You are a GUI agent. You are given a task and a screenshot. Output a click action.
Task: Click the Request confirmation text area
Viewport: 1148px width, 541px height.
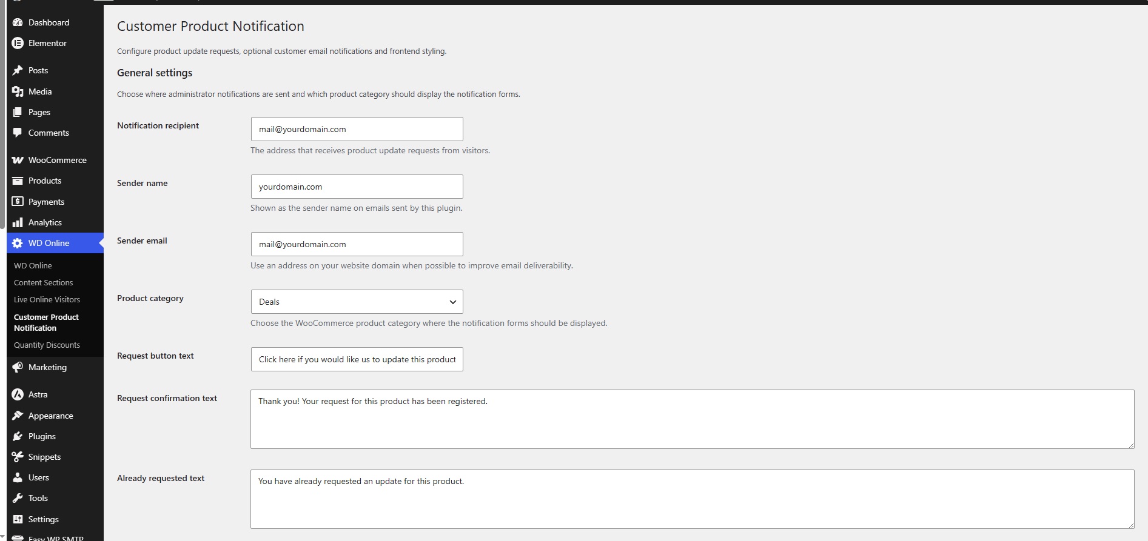(692, 419)
